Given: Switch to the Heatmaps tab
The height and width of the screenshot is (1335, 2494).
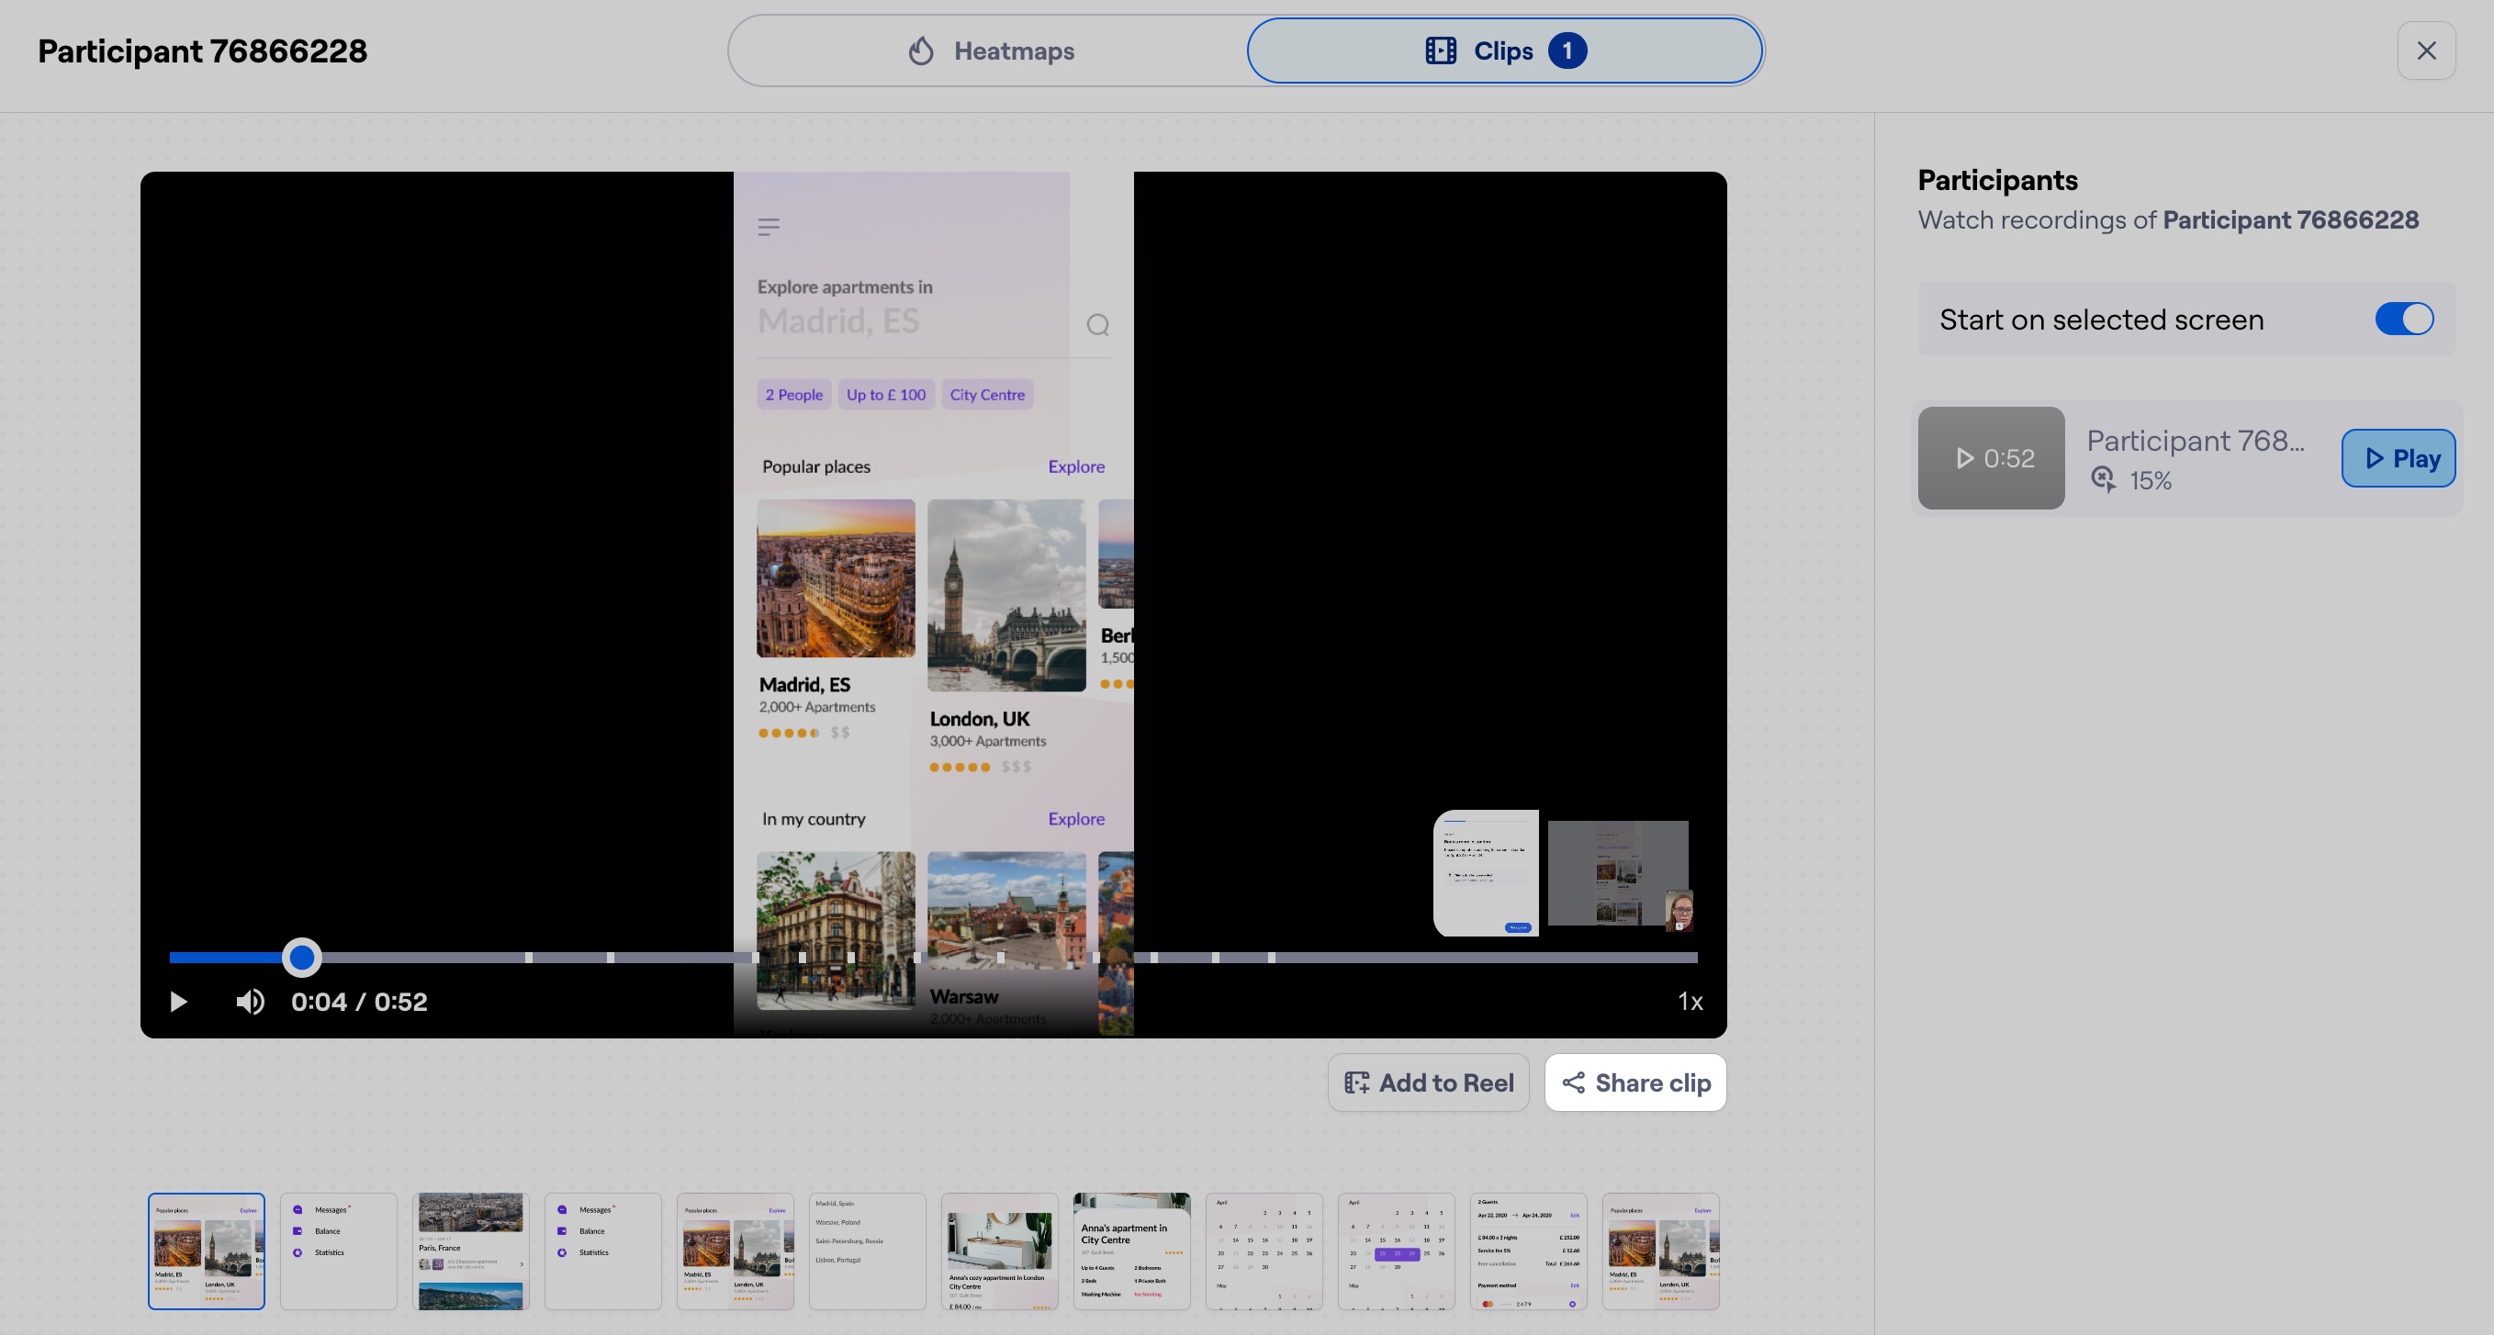Looking at the screenshot, I should click(991, 50).
